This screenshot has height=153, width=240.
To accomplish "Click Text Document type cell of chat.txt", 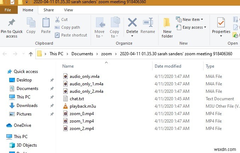I will point(220,99).
